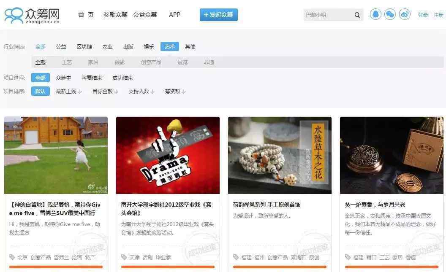Open the WeChat icon in header
446x272 pixels.
(x=390, y=14)
